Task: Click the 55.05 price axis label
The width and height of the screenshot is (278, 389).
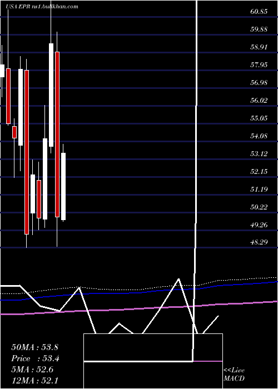Action: point(259,118)
